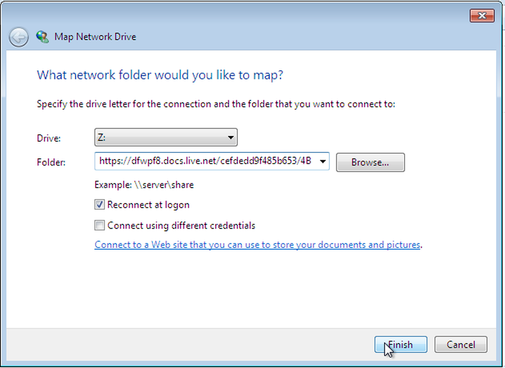The image size is (505, 368).
Task: Expand the Drive combo box arrow
Action: tap(231, 137)
